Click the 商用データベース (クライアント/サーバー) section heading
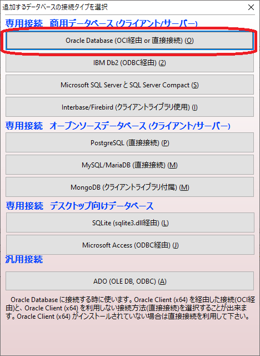The height and width of the screenshot is (356, 260). click(x=123, y=23)
